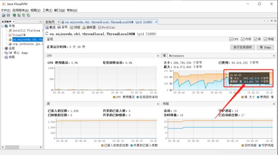Open the 文件(F) menu

(x=6, y=10)
